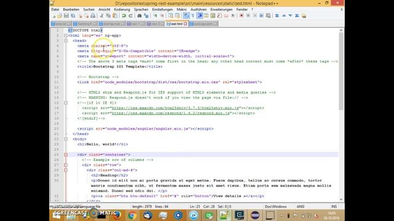The height and width of the screenshot is (221, 394).
Task: Toggle Show Indent Guide button
Action: coord(199,16)
